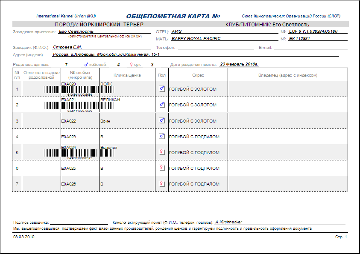Image resolution: width=360 pixels, height=254 pixels.
Task: Click brand number E0A020
Action: coord(68,84)
